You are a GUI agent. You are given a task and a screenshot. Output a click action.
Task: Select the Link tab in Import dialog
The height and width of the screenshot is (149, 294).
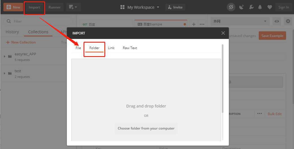111,48
